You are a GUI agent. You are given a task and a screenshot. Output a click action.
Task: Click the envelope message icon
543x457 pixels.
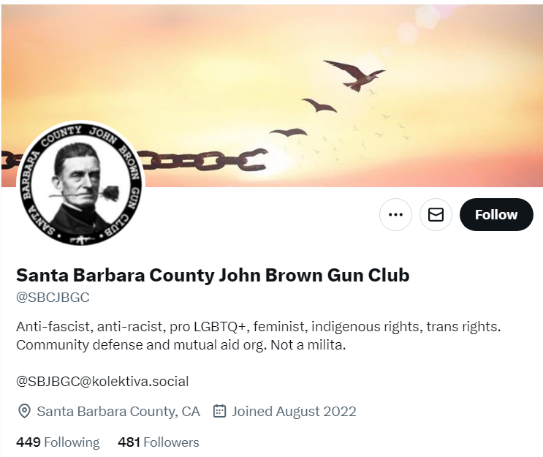tap(436, 214)
